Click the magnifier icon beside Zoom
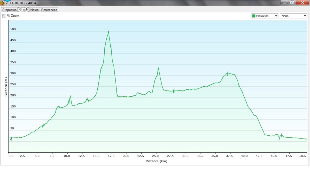Image resolution: width=310 pixels, height=173 pixels. coord(9,16)
